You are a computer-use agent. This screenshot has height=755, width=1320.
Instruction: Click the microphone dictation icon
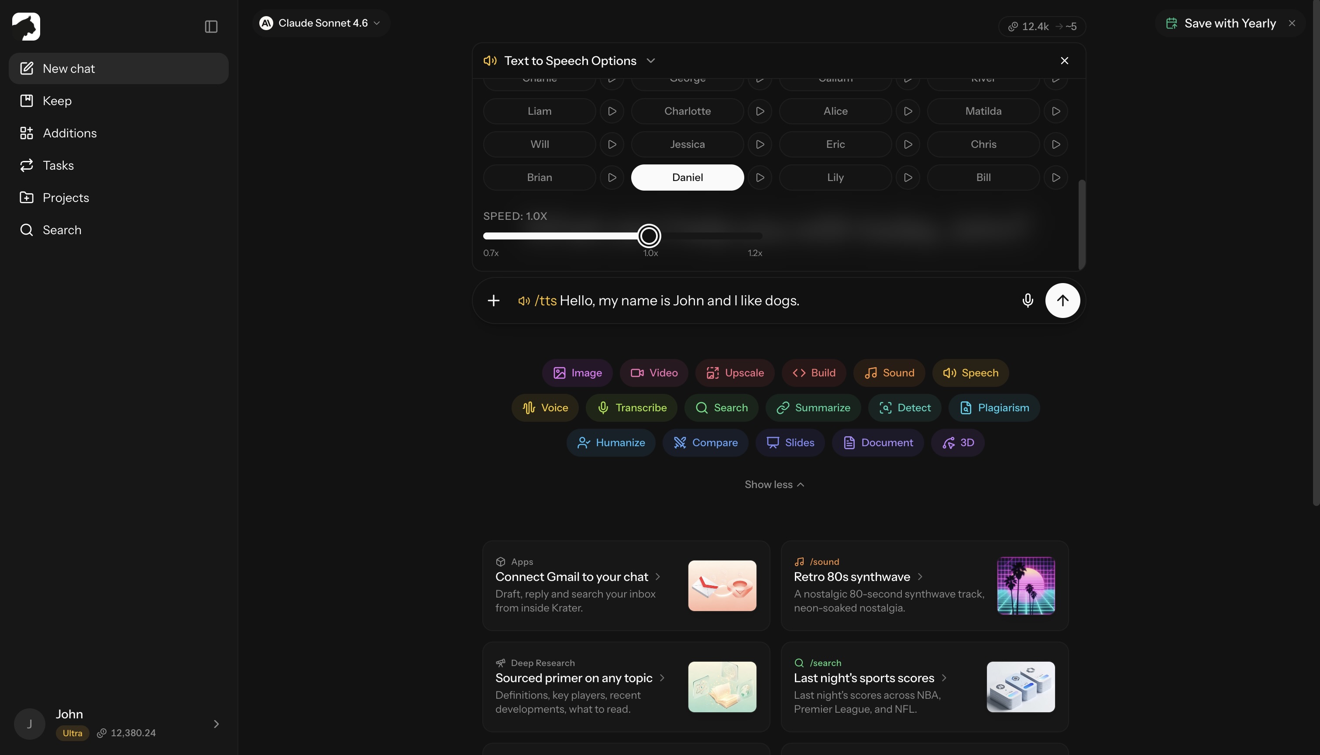tap(1028, 300)
